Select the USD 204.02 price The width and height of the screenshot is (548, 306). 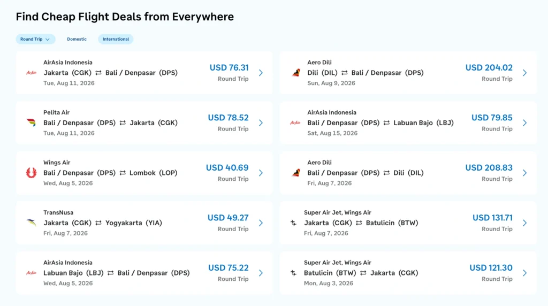point(489,67)
